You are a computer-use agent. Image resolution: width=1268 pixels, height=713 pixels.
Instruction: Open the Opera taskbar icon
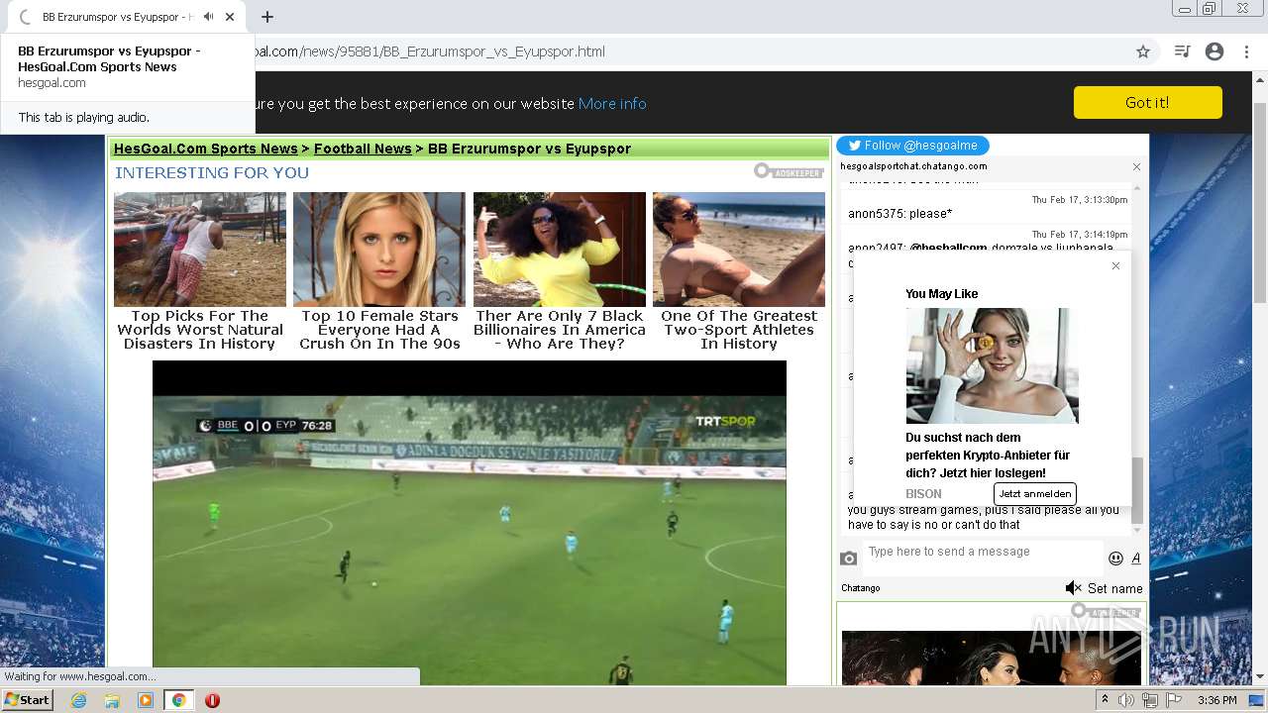click(x=212, y=700)
